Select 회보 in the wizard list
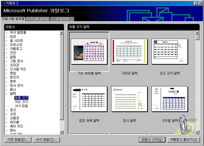The image size is (204, 146). click(x=13, y=36)
